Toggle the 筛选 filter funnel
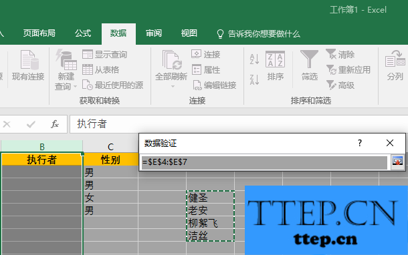 309,65
